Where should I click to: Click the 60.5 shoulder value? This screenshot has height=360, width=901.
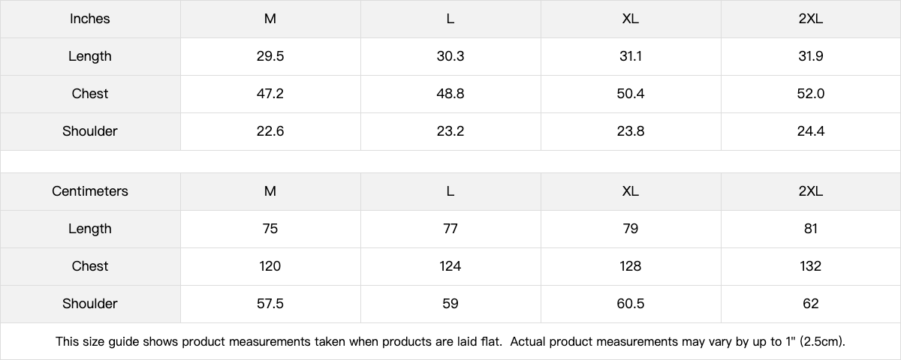[631, 304]
